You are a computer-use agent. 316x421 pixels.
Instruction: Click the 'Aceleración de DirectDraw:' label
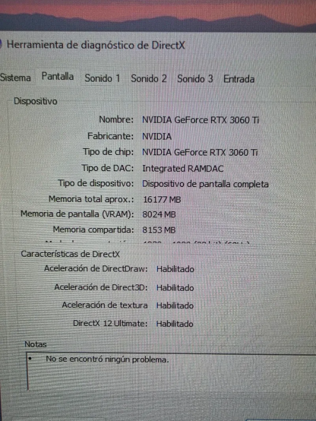[96, 268]
